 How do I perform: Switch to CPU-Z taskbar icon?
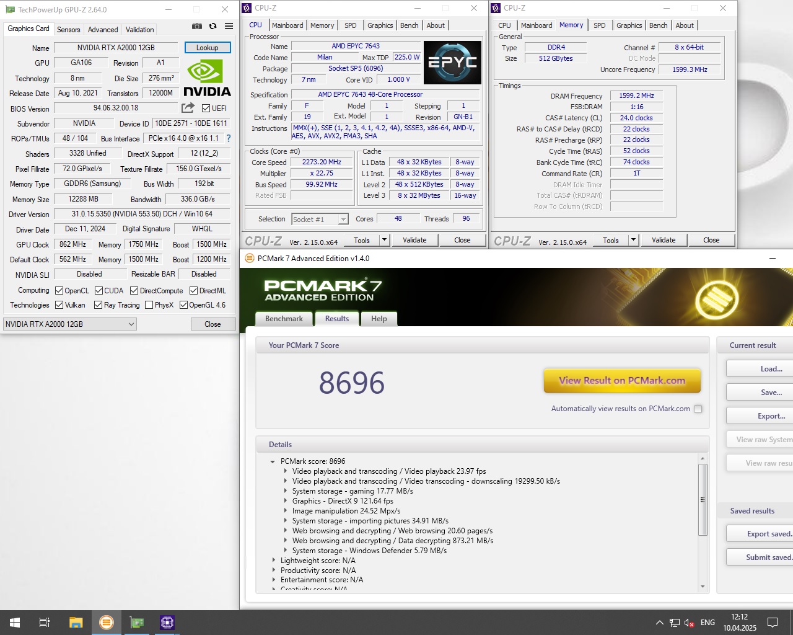[x=167, y=623]
